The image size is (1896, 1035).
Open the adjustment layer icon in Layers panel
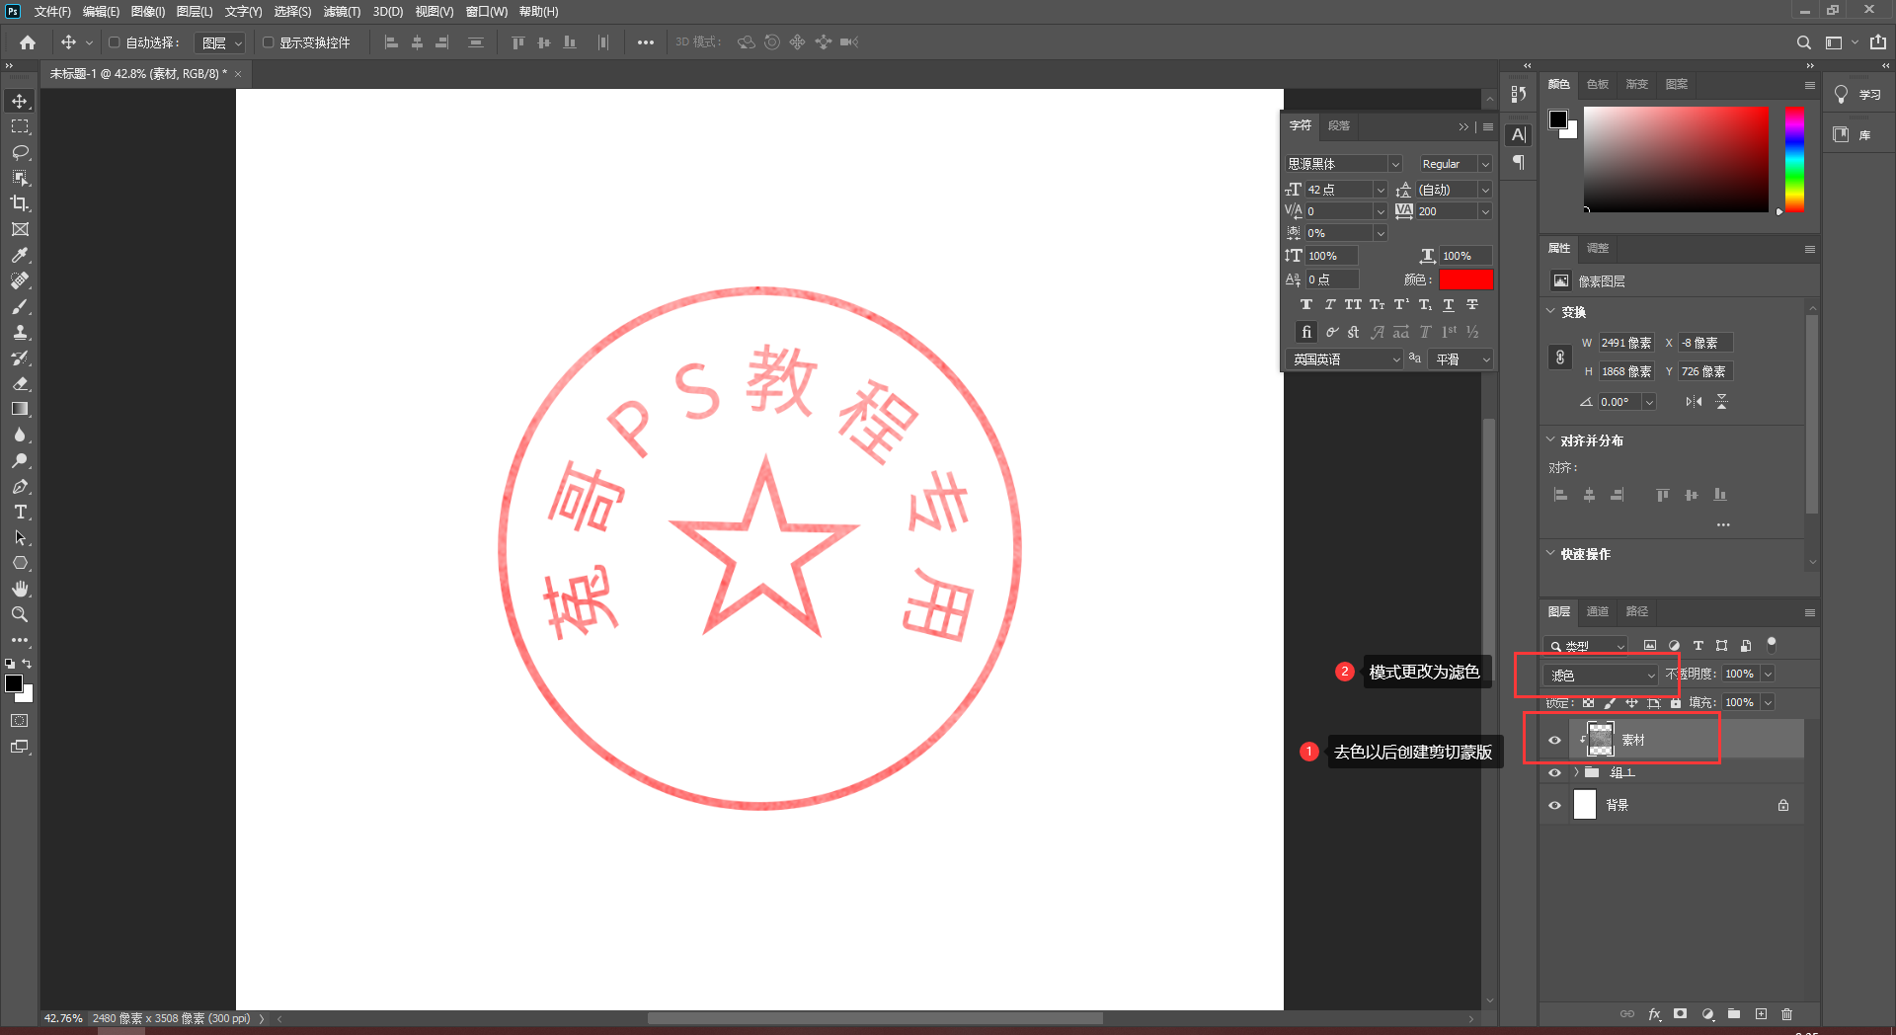(1707, 1014)
